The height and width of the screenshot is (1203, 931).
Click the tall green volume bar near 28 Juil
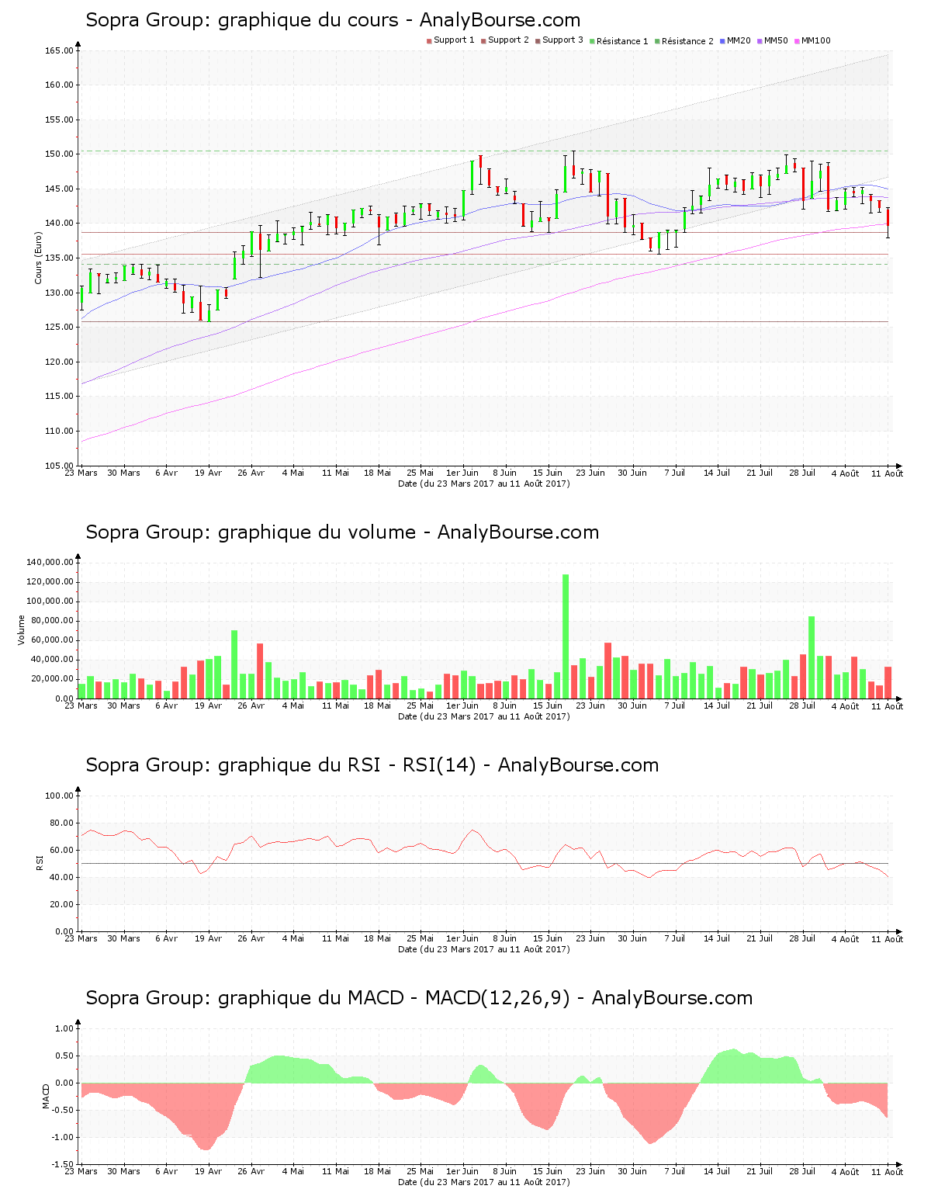pos(812,657)
